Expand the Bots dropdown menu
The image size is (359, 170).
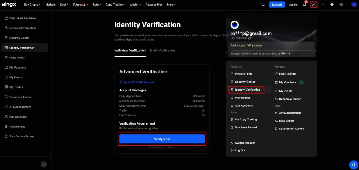pos(97,5)
